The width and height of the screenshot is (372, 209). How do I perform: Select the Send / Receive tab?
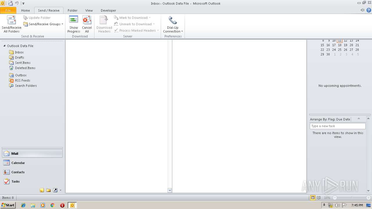pos(49,10)
